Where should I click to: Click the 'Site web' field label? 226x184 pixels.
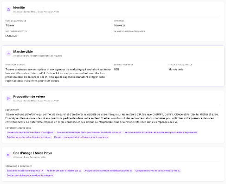point(119,21)
